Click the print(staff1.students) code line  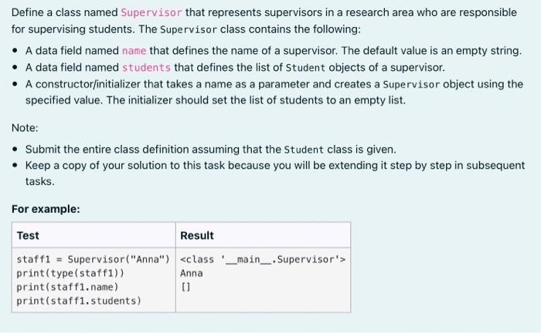click(x=79, y=301)
